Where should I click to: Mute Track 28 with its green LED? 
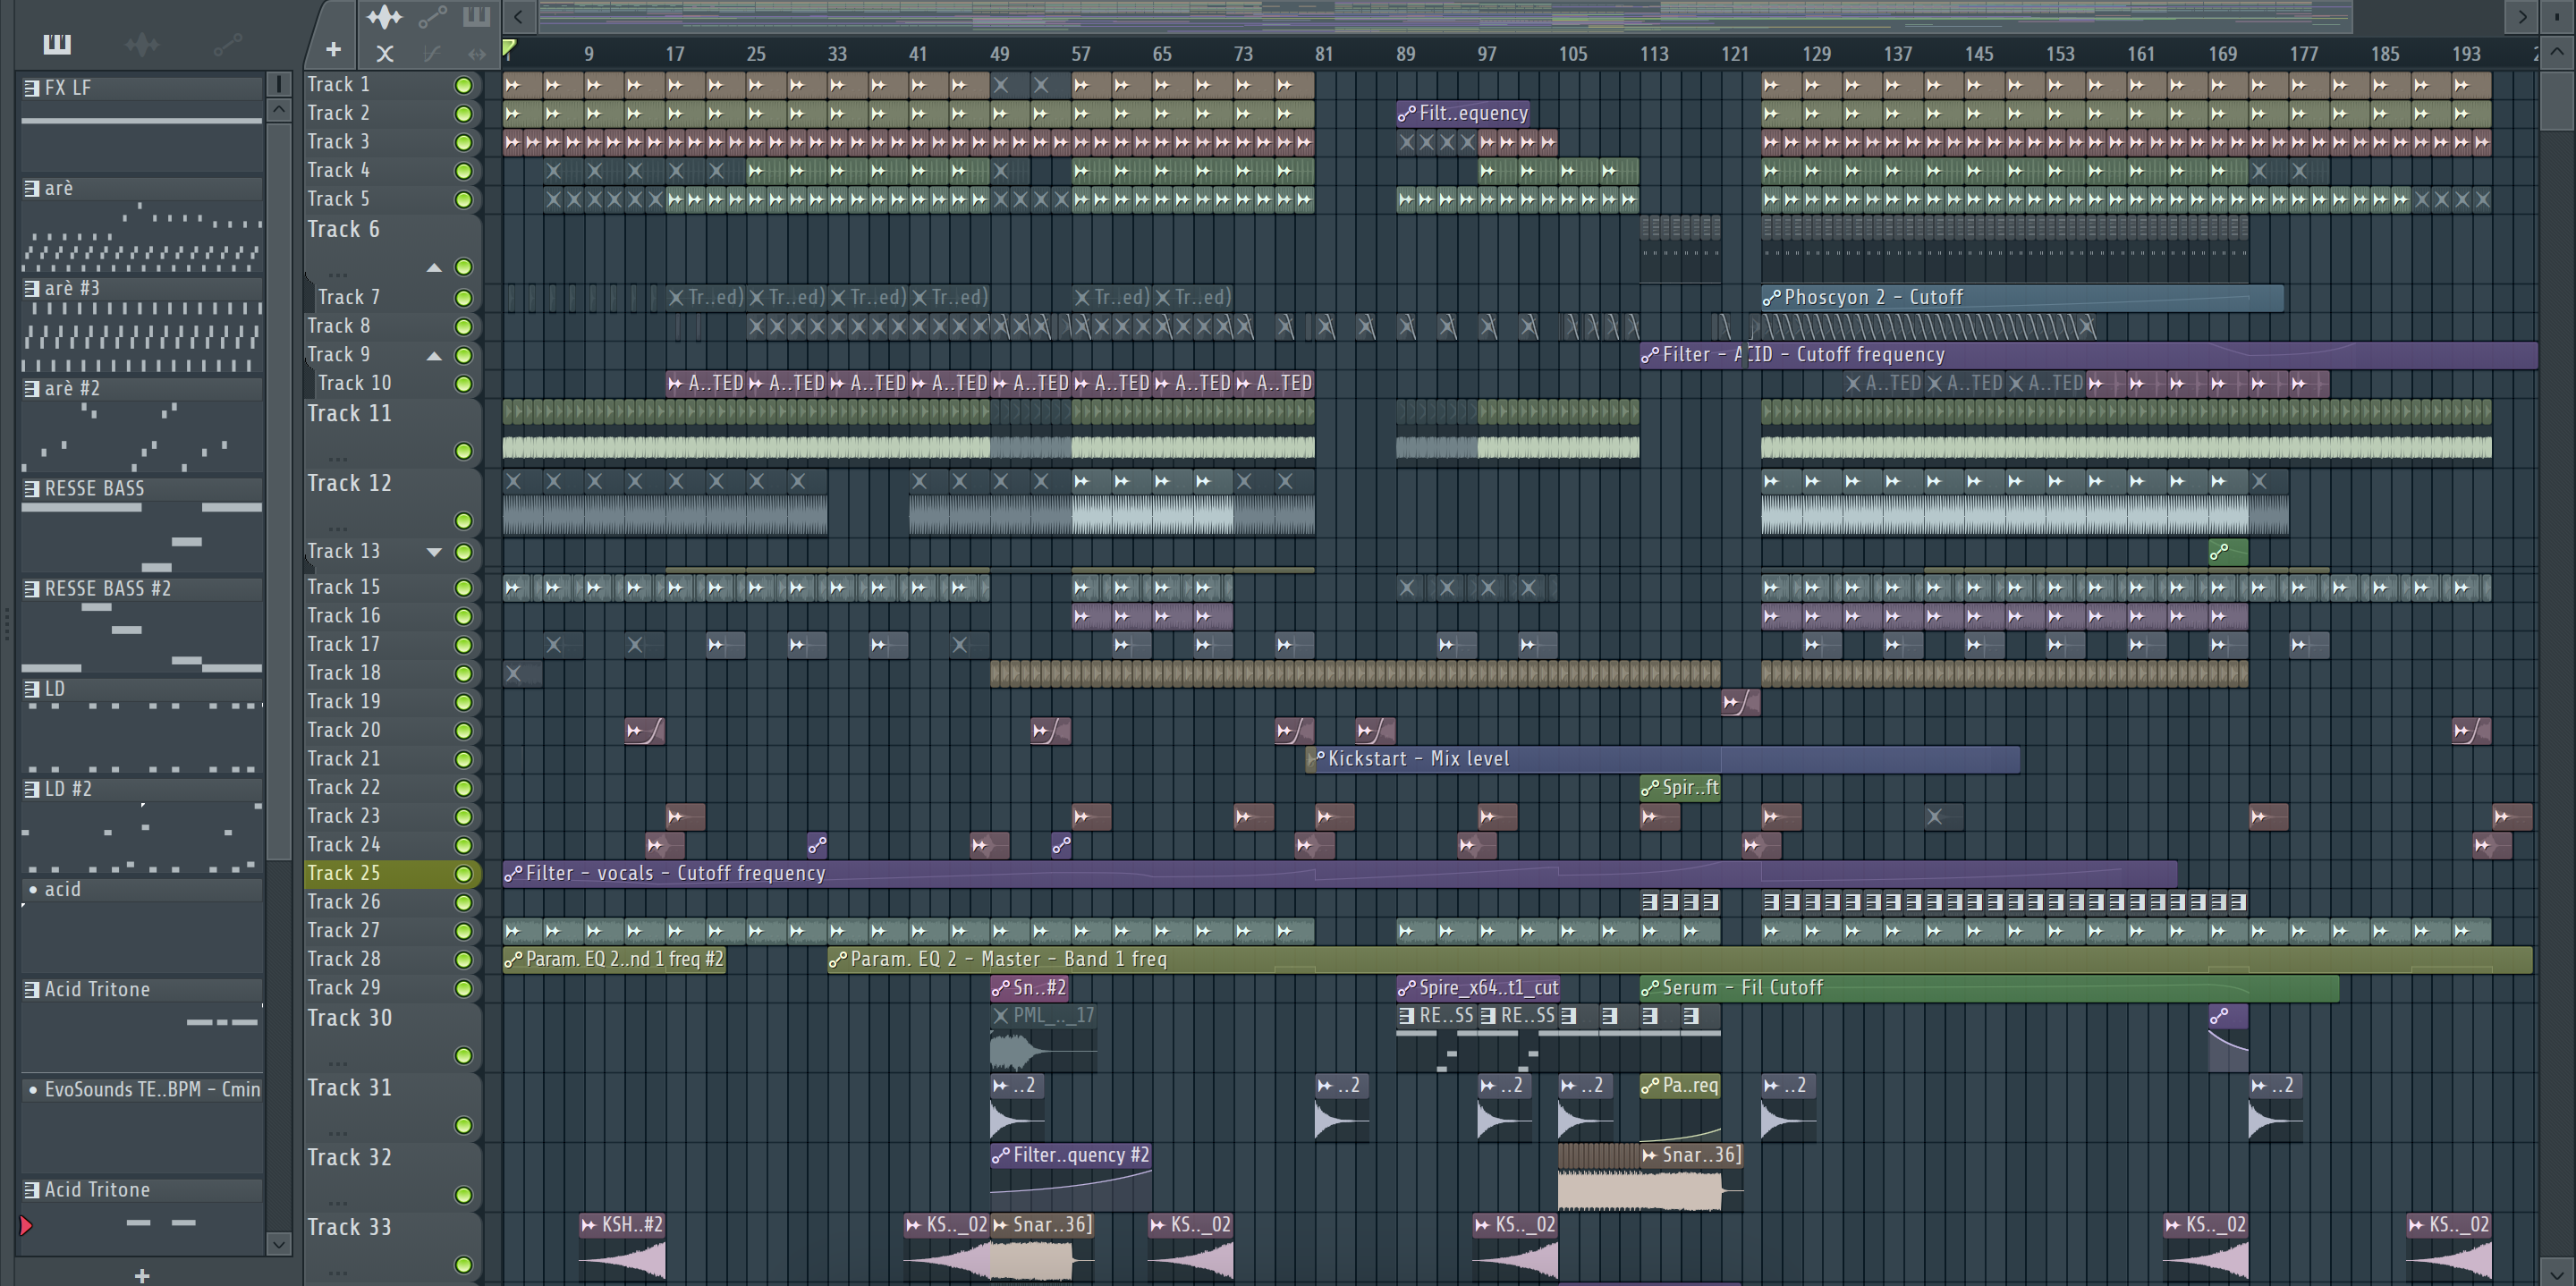[463, 960]
